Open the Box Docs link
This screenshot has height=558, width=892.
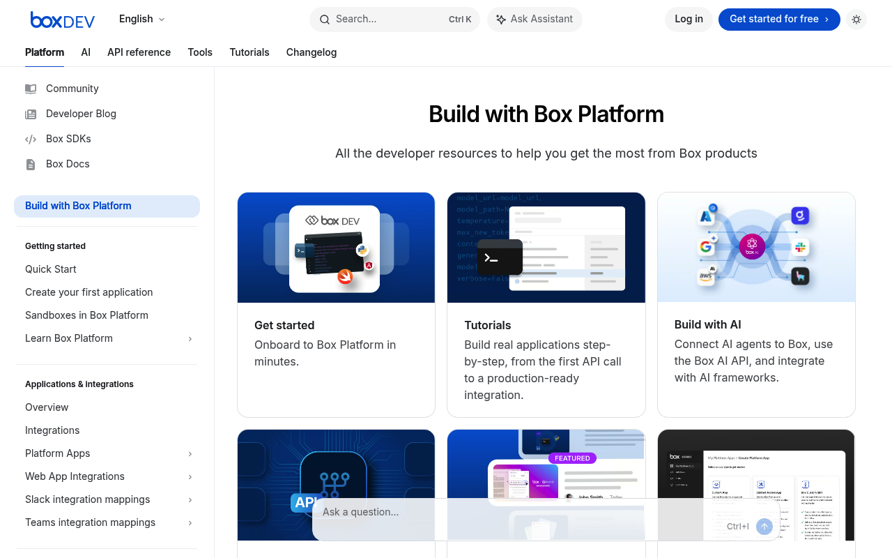[x=68, y=164]
